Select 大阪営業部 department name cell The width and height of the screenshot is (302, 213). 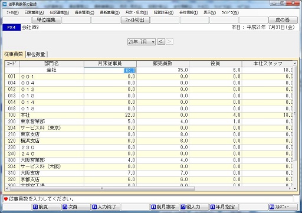[x=51, y=160]
